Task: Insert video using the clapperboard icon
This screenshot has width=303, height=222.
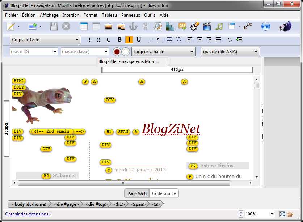Action: (207, 26)
